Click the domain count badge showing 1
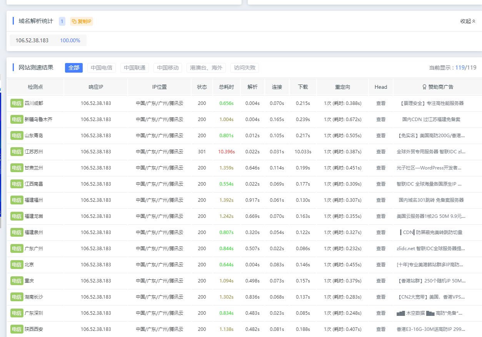This screenshot has height=337, width=482. click(62, 22)
